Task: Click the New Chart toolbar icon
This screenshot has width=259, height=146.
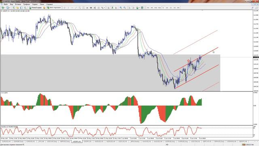Action: click(x=2, y=8)
